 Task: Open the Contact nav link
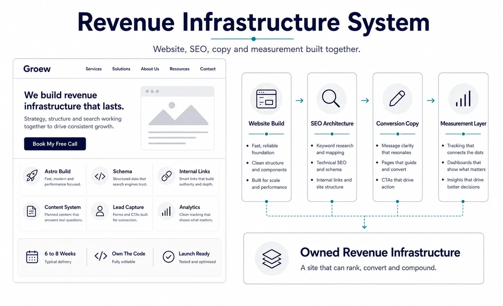point(208,69)
